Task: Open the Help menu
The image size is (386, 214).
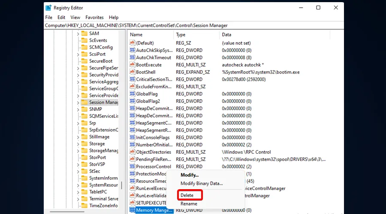Action: pyautogui.click(x=114, y=18)
